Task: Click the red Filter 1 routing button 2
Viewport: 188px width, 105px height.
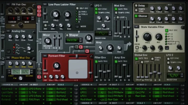Action: pyautogui.click(x=39, y=11)
